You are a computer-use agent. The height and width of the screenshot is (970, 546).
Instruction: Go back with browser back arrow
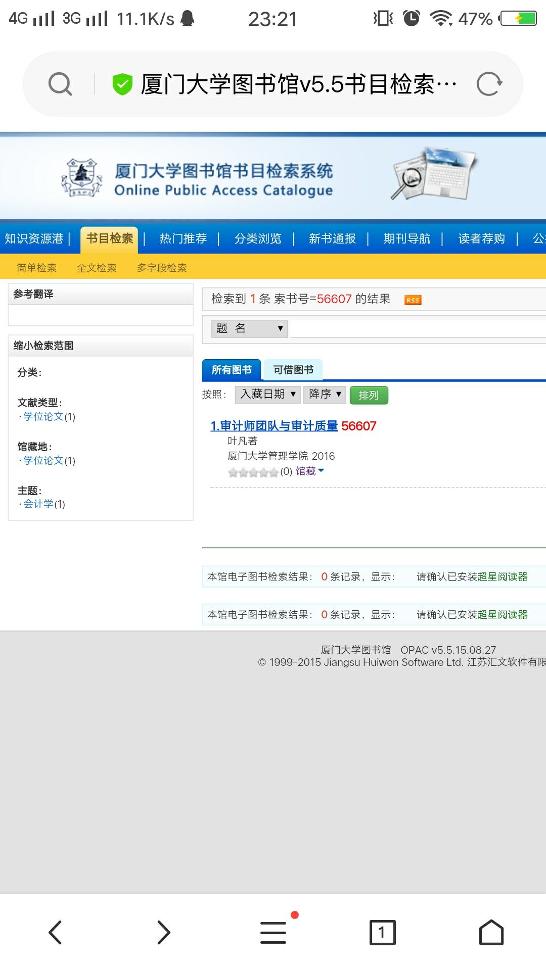tap(55, 932)
